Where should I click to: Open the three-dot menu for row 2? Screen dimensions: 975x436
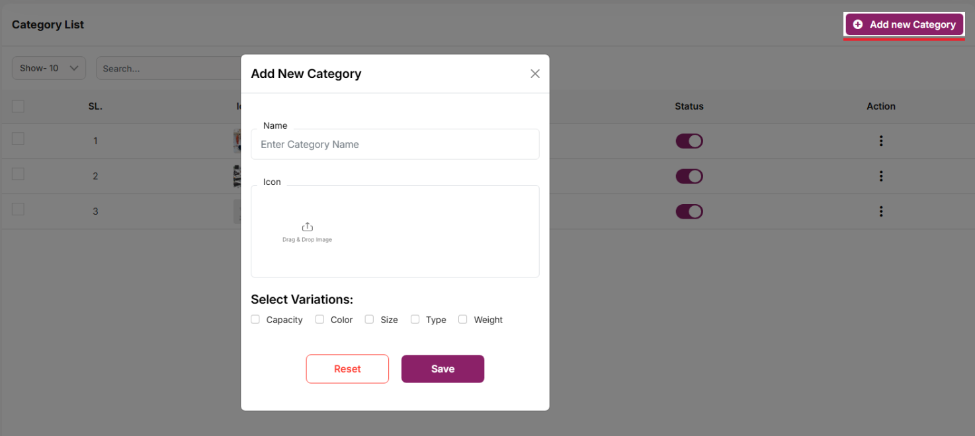tap(880, 176)
